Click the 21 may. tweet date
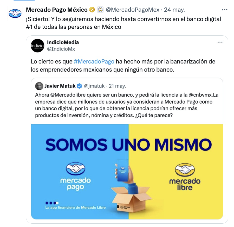 (117, 86)
